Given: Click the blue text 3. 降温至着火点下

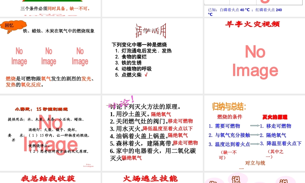Looking at the screenshot, I should click(x=281, y=144).
